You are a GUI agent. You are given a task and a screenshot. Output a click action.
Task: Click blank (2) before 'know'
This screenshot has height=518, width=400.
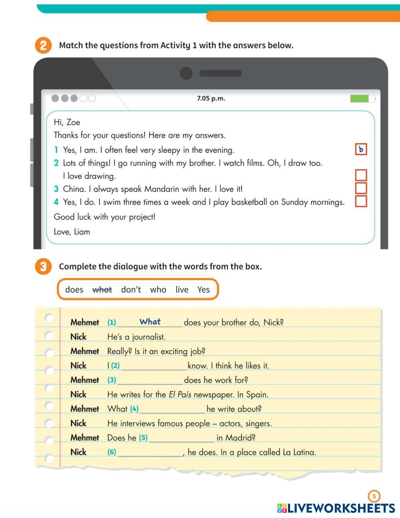tap(154, 365)
